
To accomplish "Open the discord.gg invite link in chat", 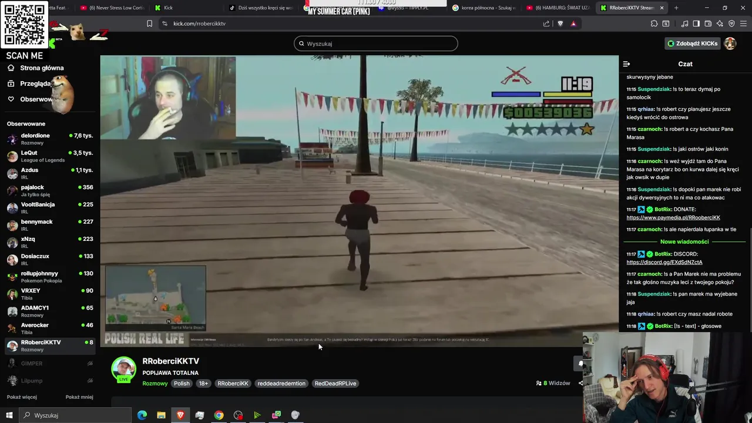I will (x=664, y=263).
